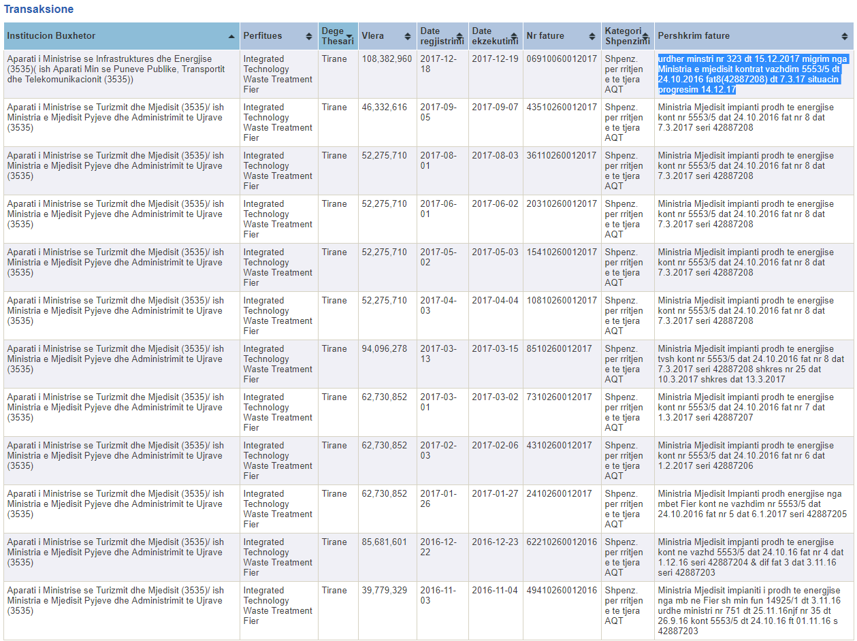Image resolution: width=857 pixels, height=641 pixels.
Task: Click the sort icon in Dege Thesari header
Action: (349, 36)
